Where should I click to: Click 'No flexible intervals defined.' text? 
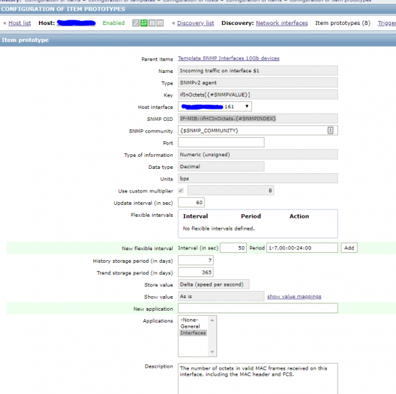pyautogui.click(x=218, y=229)
